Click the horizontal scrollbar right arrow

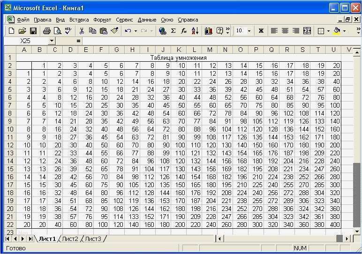pos(347,239)
